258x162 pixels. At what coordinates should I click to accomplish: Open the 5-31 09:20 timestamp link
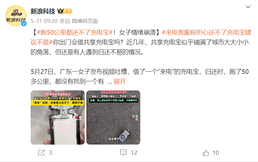click(x=44, y=21)
